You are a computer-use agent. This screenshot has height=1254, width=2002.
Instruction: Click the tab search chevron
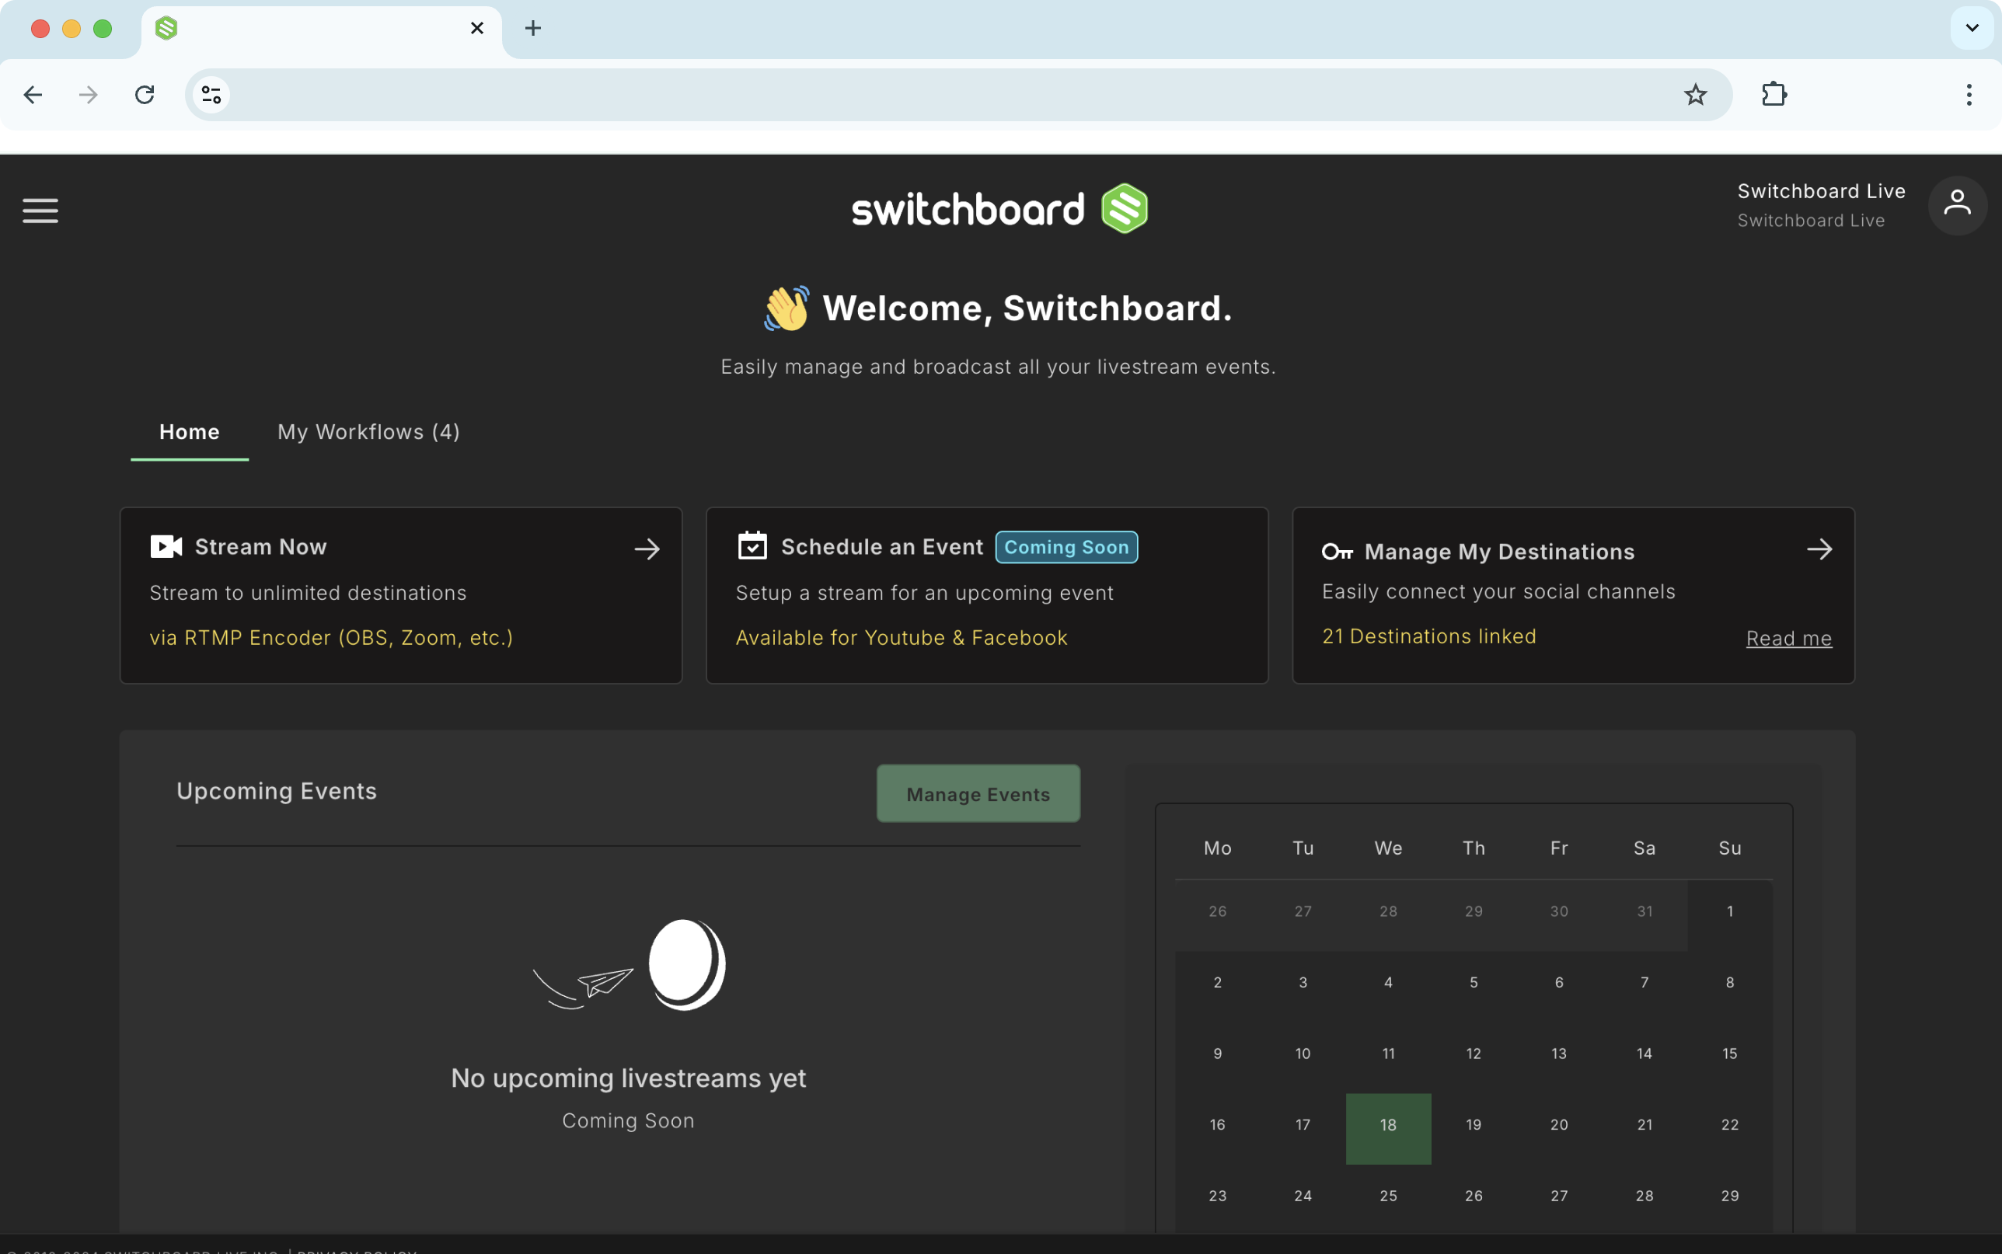tap(1972, 27)
